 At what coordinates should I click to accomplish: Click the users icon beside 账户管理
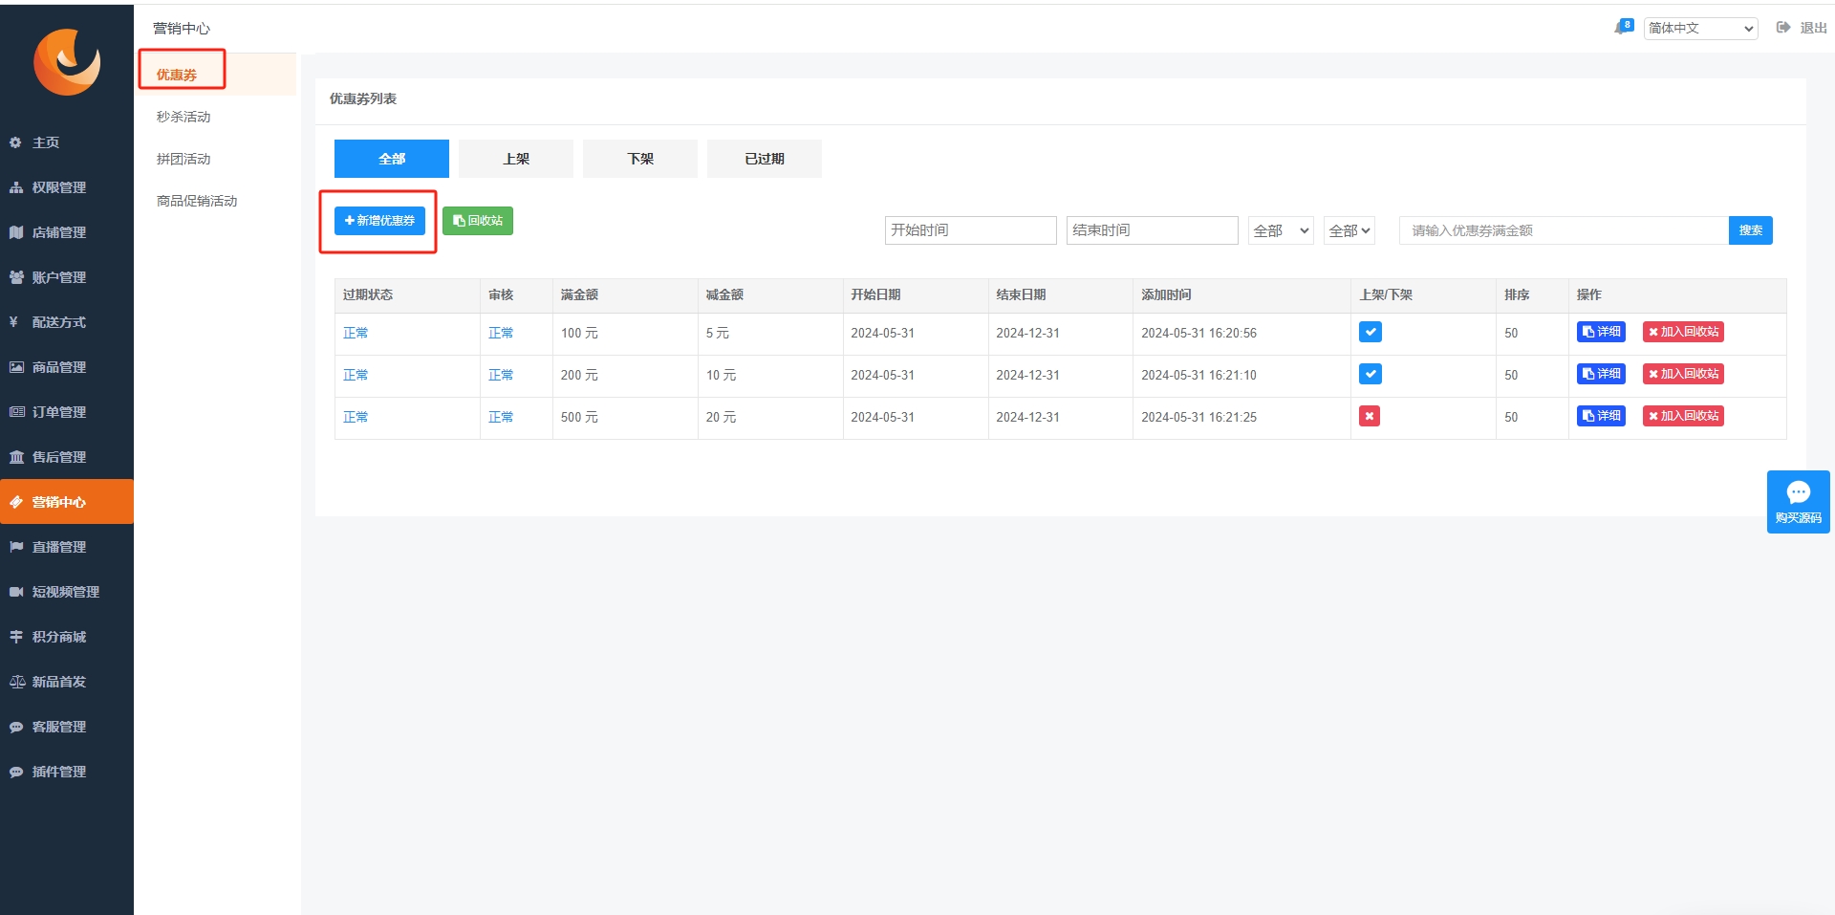(15, 277)
